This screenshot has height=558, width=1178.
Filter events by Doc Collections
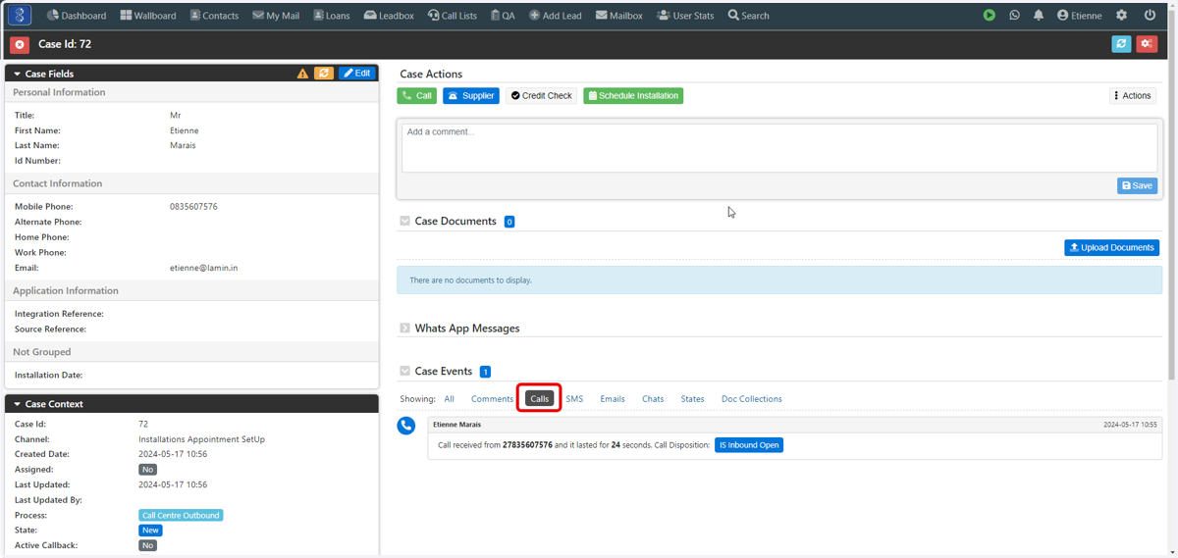pyautogui.click(x=752, y=399)
